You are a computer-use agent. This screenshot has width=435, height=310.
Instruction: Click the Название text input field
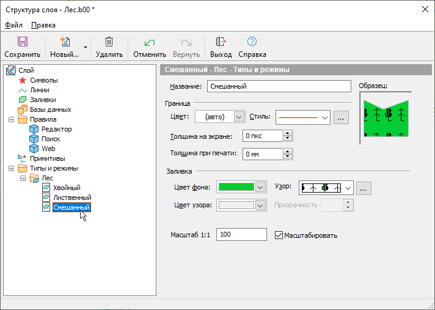pyautogui.click(x=279, y=87)
